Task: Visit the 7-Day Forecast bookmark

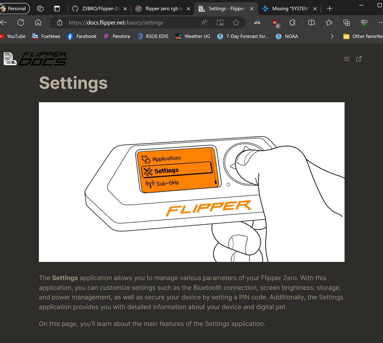Action: [243, 36]
